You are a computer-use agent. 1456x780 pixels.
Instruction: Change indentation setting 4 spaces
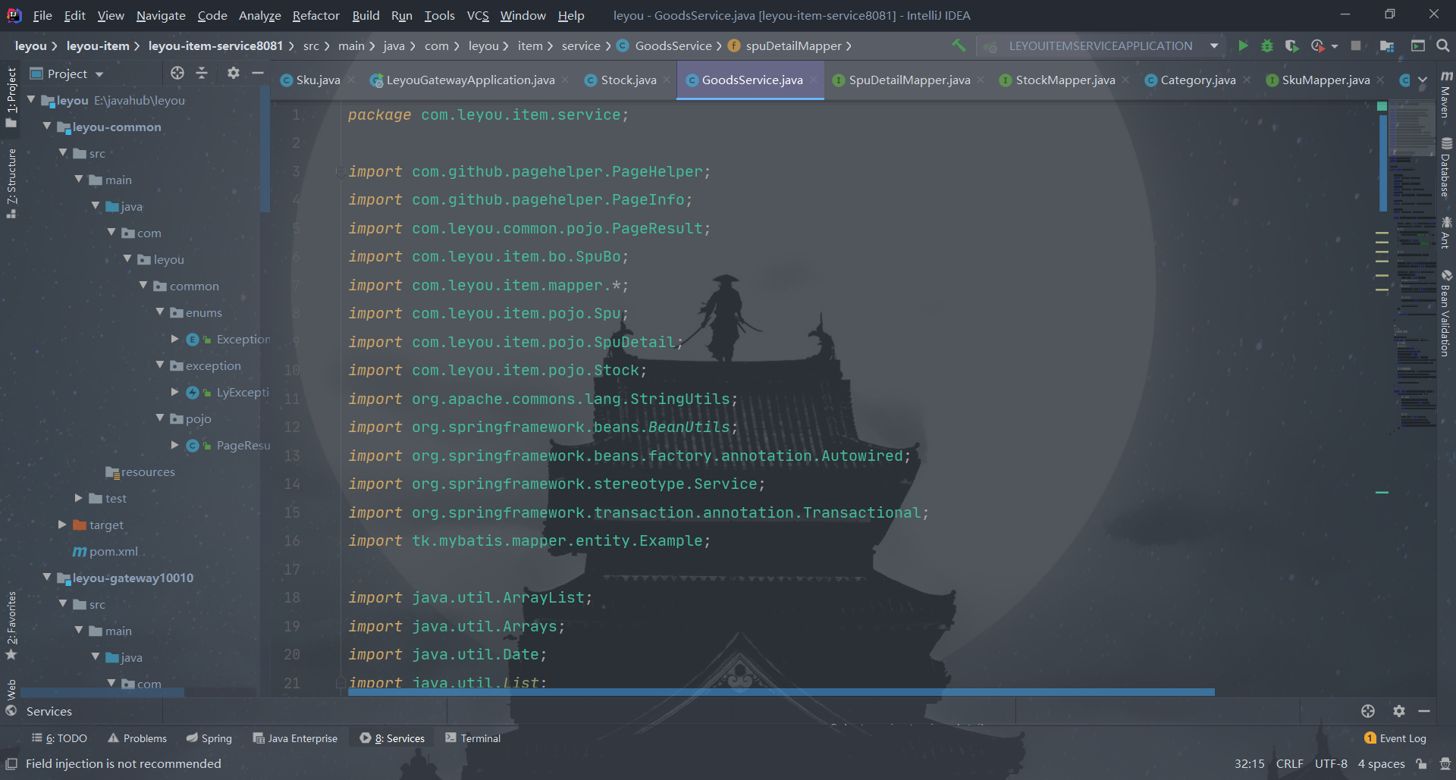(x=1381, y=764)
